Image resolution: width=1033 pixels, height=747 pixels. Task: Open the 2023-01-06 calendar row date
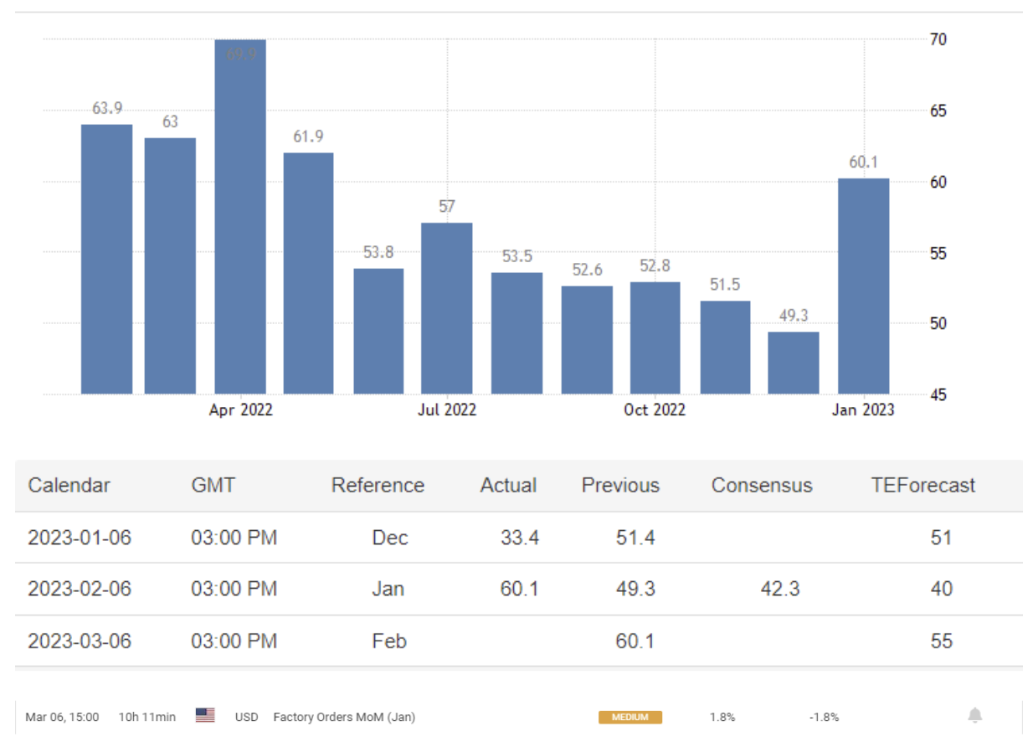tap(80, 538)
